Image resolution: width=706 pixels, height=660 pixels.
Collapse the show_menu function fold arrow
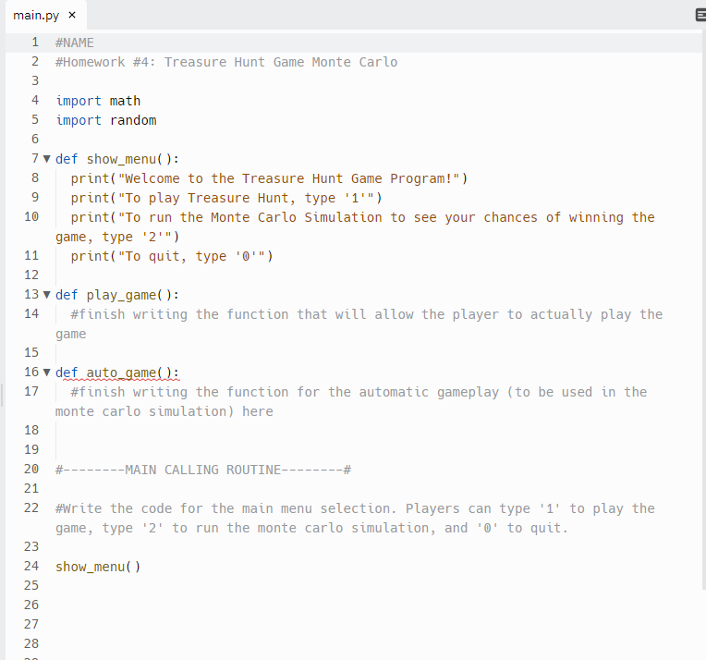click(x=47, y=159)
